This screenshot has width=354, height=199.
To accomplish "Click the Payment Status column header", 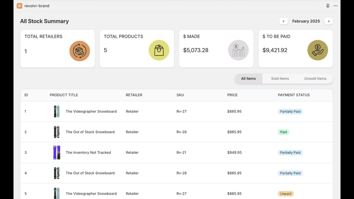I will tap(294, 95).
